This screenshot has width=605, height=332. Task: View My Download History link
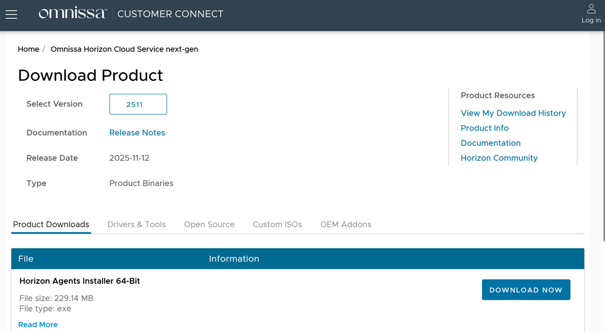tap(513, 113)
